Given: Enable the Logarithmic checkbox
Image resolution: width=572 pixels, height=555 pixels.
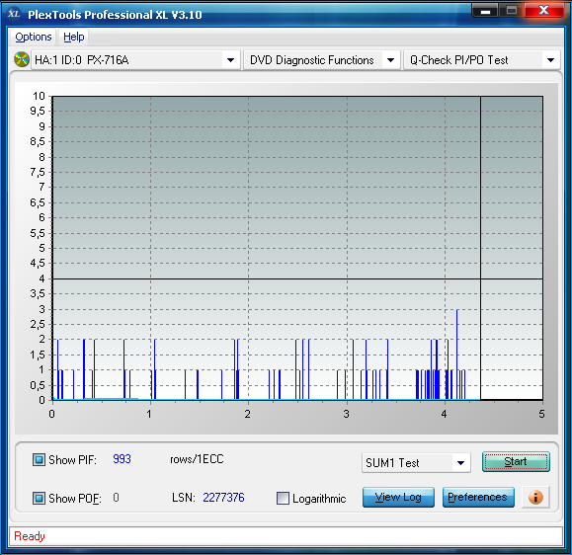Looking at the screenshot, I should pos(283,498).
